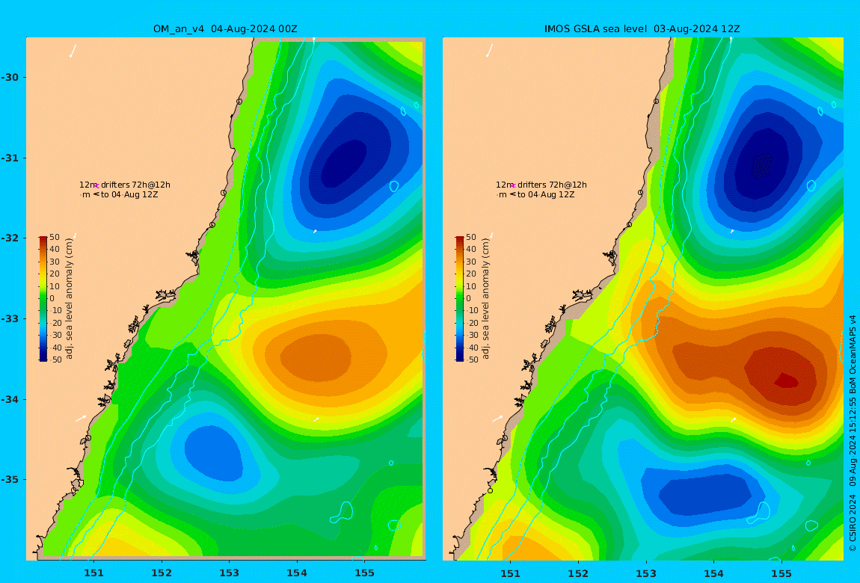The height and width of the screenshot is (583, 860).
Task: Click the 0 tick label on right colorbar
Action: 468,299
